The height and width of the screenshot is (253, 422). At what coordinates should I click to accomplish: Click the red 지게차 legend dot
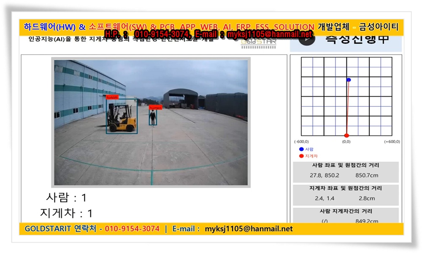pos(301,156)
